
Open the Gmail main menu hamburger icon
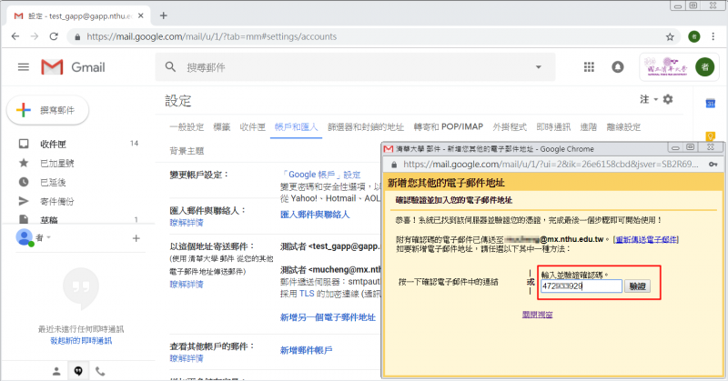tap(24, 67)
